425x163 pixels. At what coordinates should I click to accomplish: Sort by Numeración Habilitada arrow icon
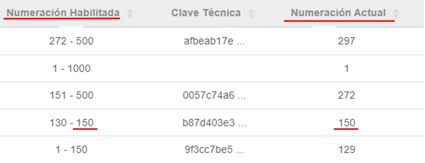click(130, 13)
